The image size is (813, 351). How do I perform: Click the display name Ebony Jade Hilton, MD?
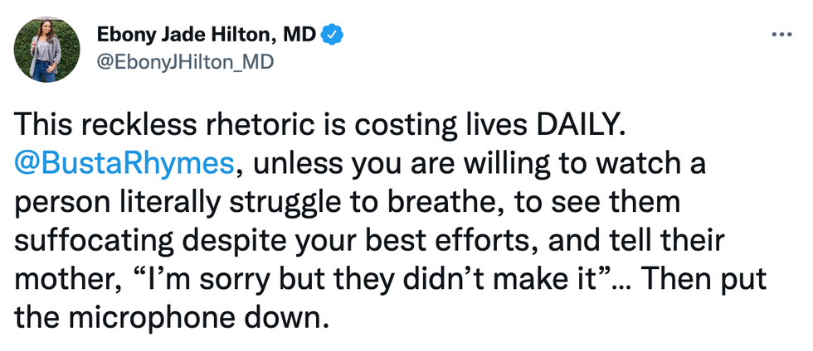tap(207, 36)
